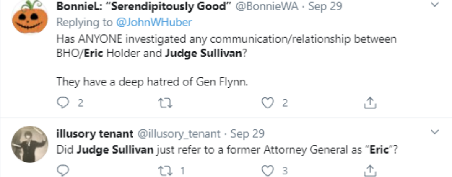Open the @illusory_tenant handle
This screenshot has width=452, height=177.
(179, 134)
